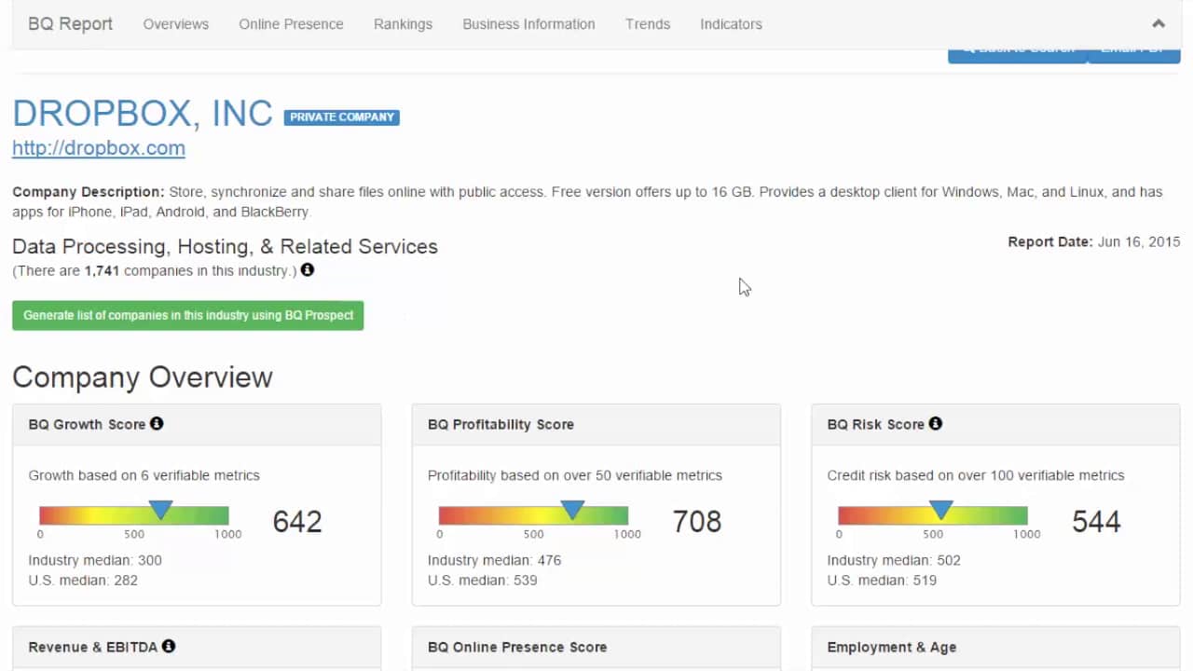
Task: Click the Industry median: 300 text
Action: (95, 560)
